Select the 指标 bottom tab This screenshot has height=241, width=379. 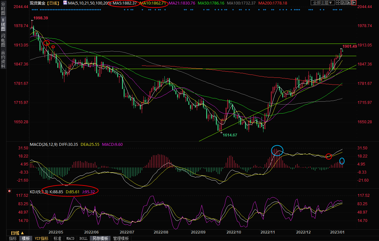13,238
